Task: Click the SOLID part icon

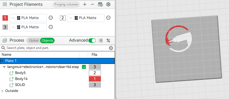Action: click(12, 85)
